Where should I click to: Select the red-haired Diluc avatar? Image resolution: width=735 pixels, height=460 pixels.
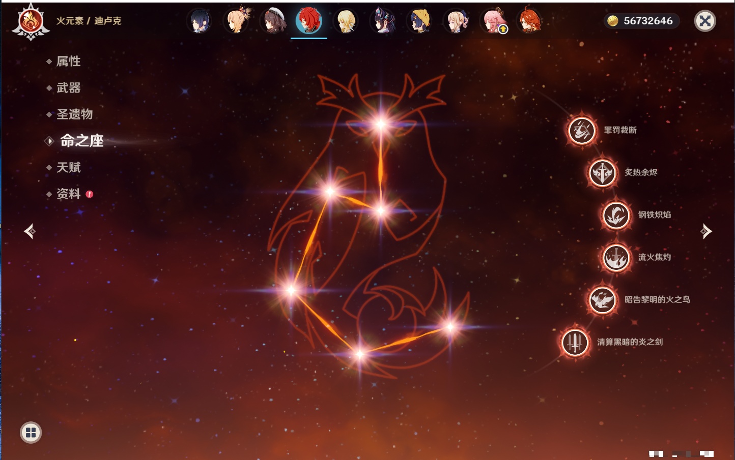309,21
